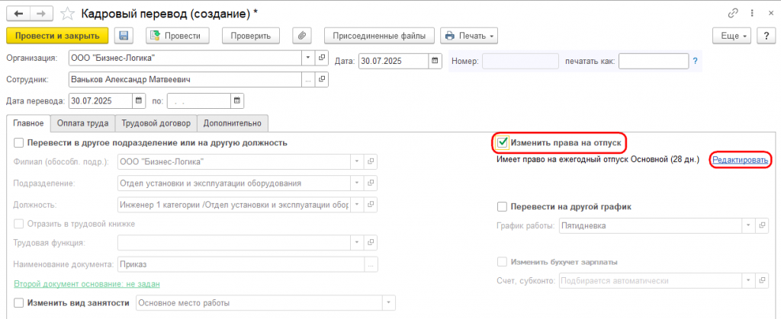
Task: Open the Организация record via open icon
Action: [x=322, y=58]
